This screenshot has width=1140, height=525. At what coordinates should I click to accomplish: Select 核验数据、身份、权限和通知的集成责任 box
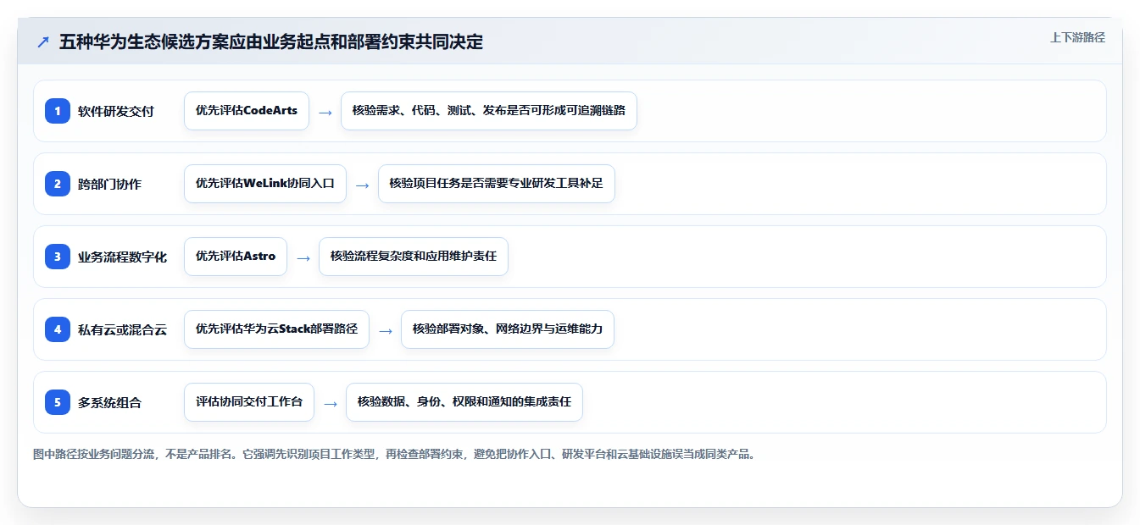coord(464,401)
